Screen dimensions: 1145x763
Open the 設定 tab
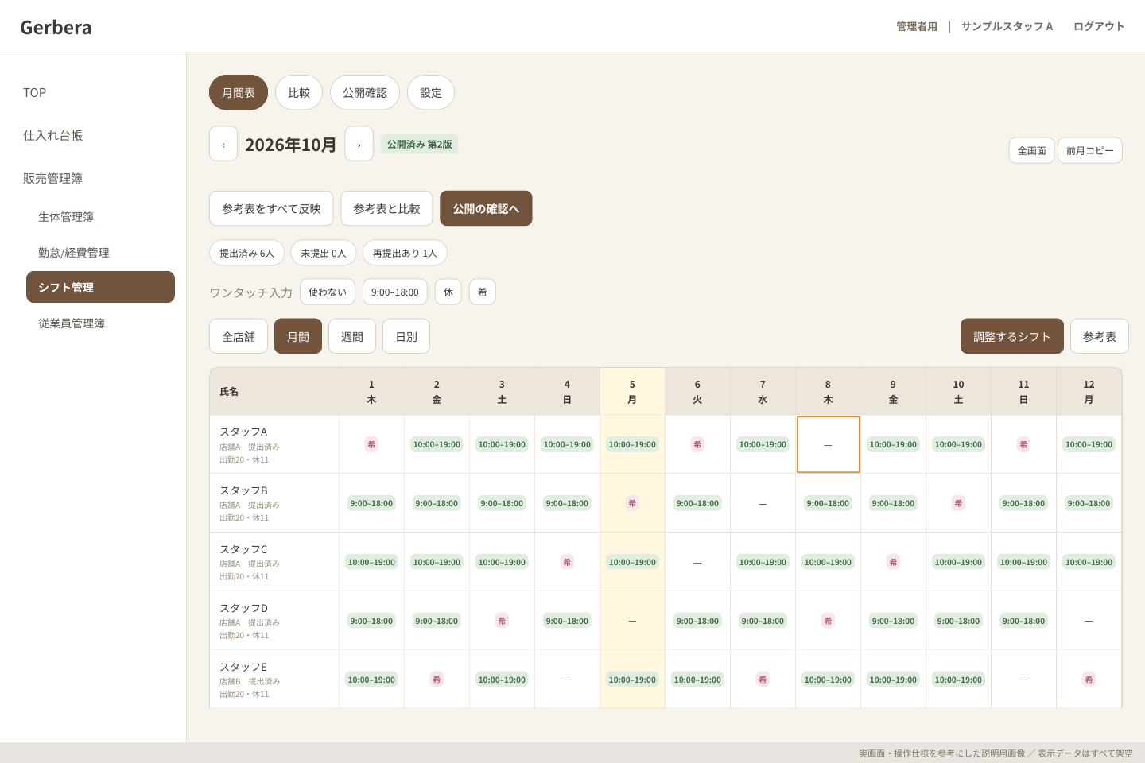tap(431, 92)
